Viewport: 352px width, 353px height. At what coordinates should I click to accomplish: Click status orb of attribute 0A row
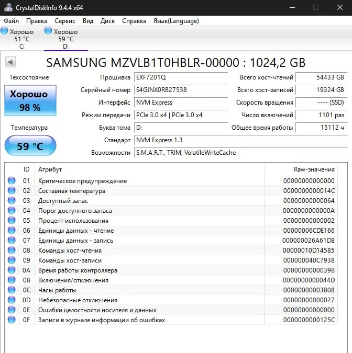(x=12, y=270)
